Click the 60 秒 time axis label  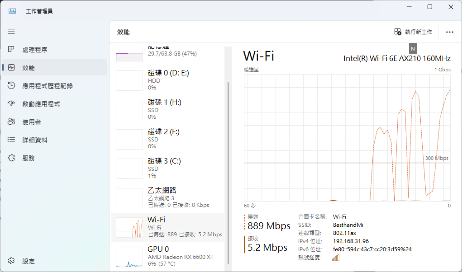click(x=250, y=206)
